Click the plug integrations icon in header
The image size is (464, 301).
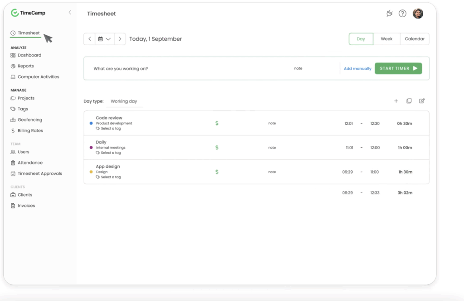(389, 14)
